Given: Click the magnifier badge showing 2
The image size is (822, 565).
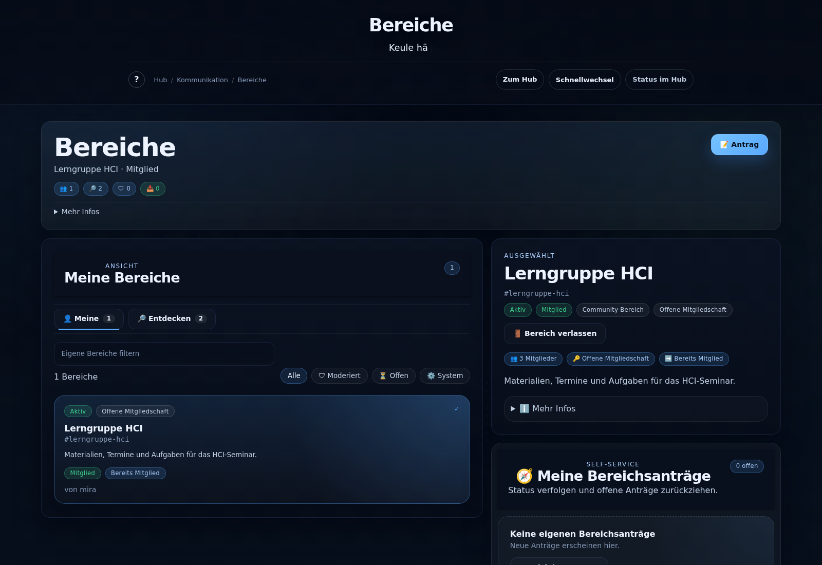Looking at the screenshot, I should coord(95,189).
